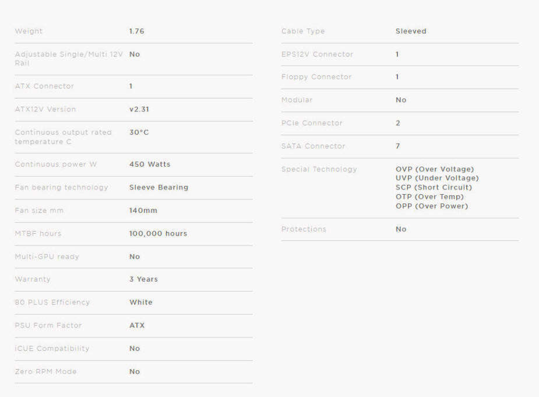Click the SATA Connector value 7
539x397 pixels.
pyautogui.click(x=398, y=146)
